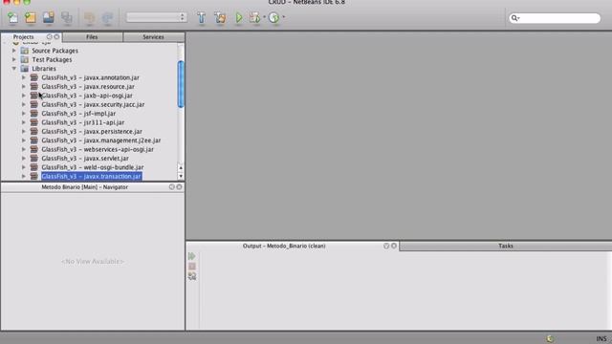Click the Projects scrollbar up arrow

[181, 168]
